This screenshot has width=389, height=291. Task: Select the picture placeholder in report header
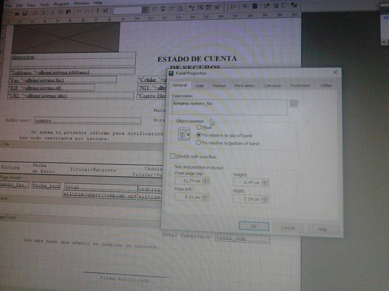[x=65, y=38]
